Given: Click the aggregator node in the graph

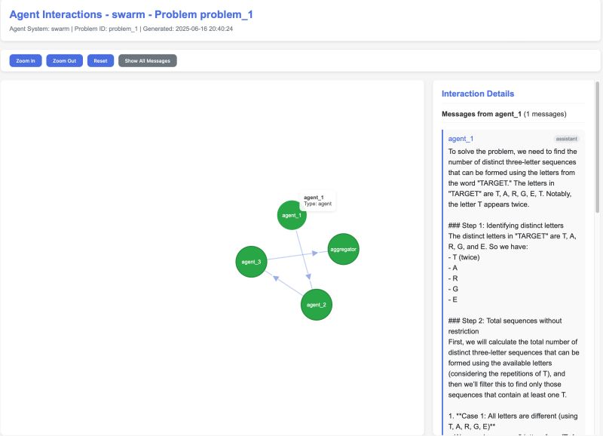Looking at the screenshot, I should 345,248.
